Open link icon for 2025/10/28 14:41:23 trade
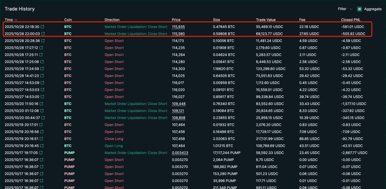The image size is (386, 189). 42,76
